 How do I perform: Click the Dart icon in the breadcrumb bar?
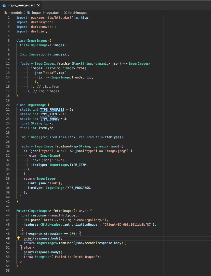click(29, 13)
